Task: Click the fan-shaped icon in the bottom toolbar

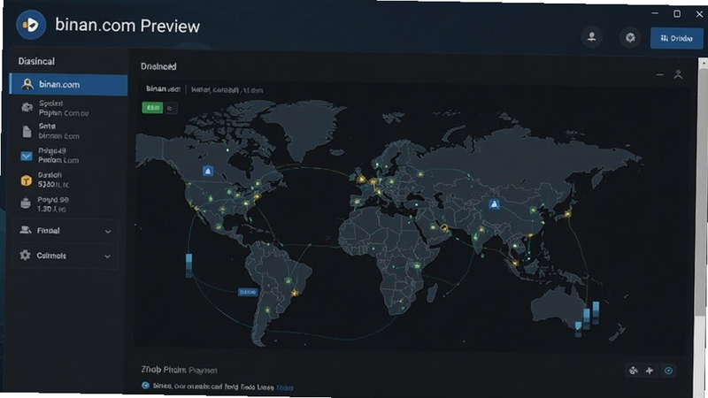Action: click(x=634, y=371)
